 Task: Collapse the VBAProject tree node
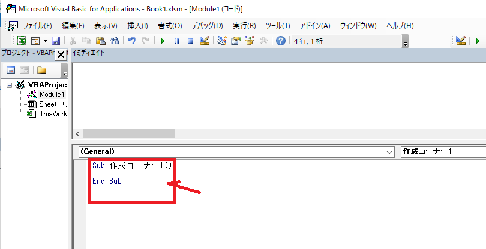point(9,85)
